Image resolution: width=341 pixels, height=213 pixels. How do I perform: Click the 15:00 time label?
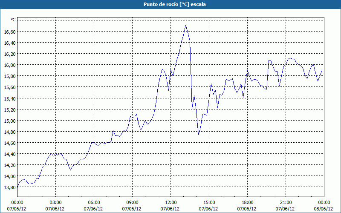coord(209,202)
